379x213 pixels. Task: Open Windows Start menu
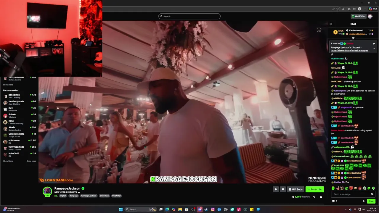point(121,209)
